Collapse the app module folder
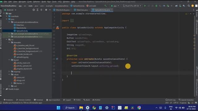 pos(4,13)
